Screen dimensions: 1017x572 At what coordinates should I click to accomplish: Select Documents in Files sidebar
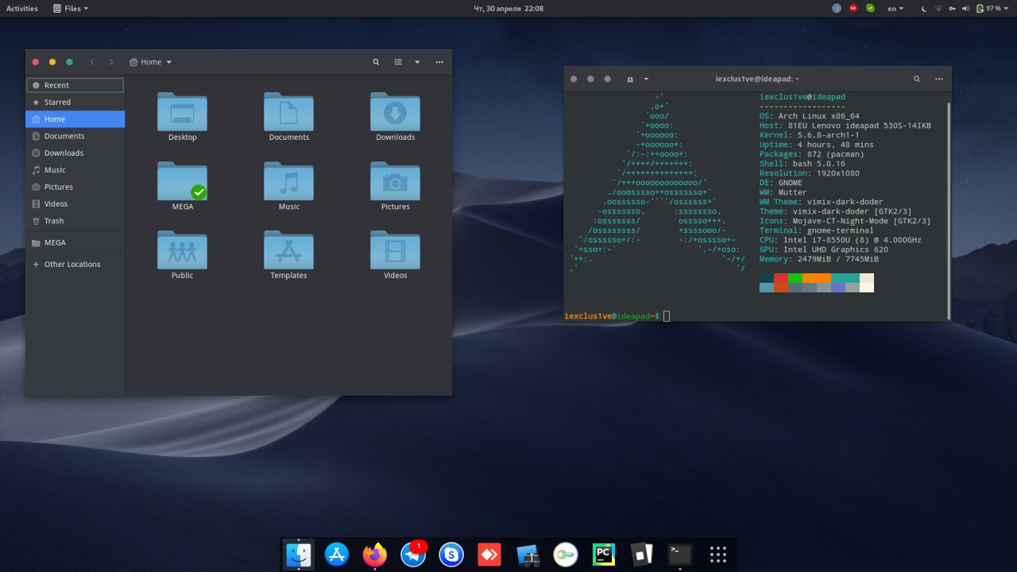tap(75, 136)
